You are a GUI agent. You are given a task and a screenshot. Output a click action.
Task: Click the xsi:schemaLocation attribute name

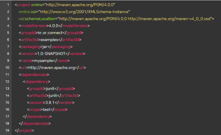coord(37,19)
